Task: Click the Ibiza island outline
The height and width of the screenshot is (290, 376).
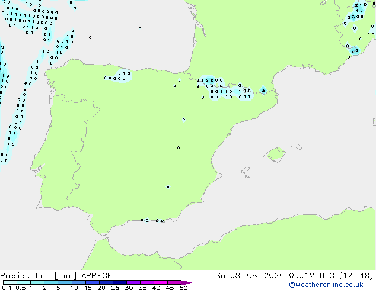Action: (246, 170)
